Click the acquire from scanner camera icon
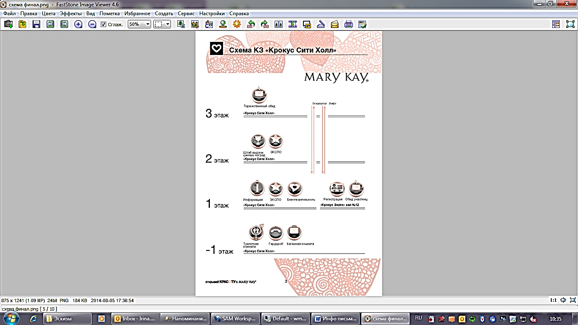Viewport: 578px width, 325px height. 8,25
